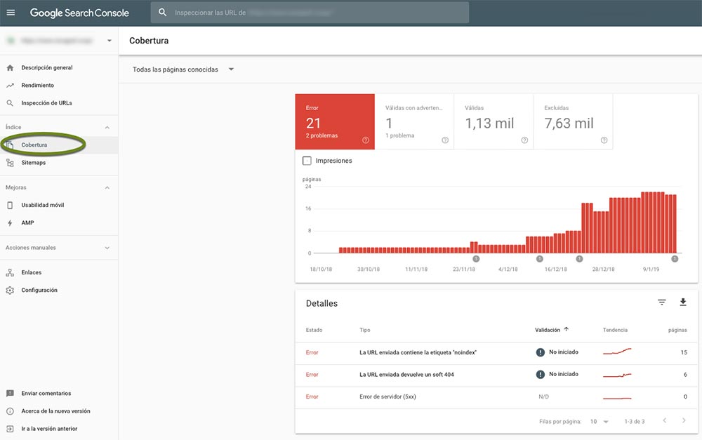The image size is (702, 440).
Task: Open the rows per page dropdown
Action: (x=599, y=422)
